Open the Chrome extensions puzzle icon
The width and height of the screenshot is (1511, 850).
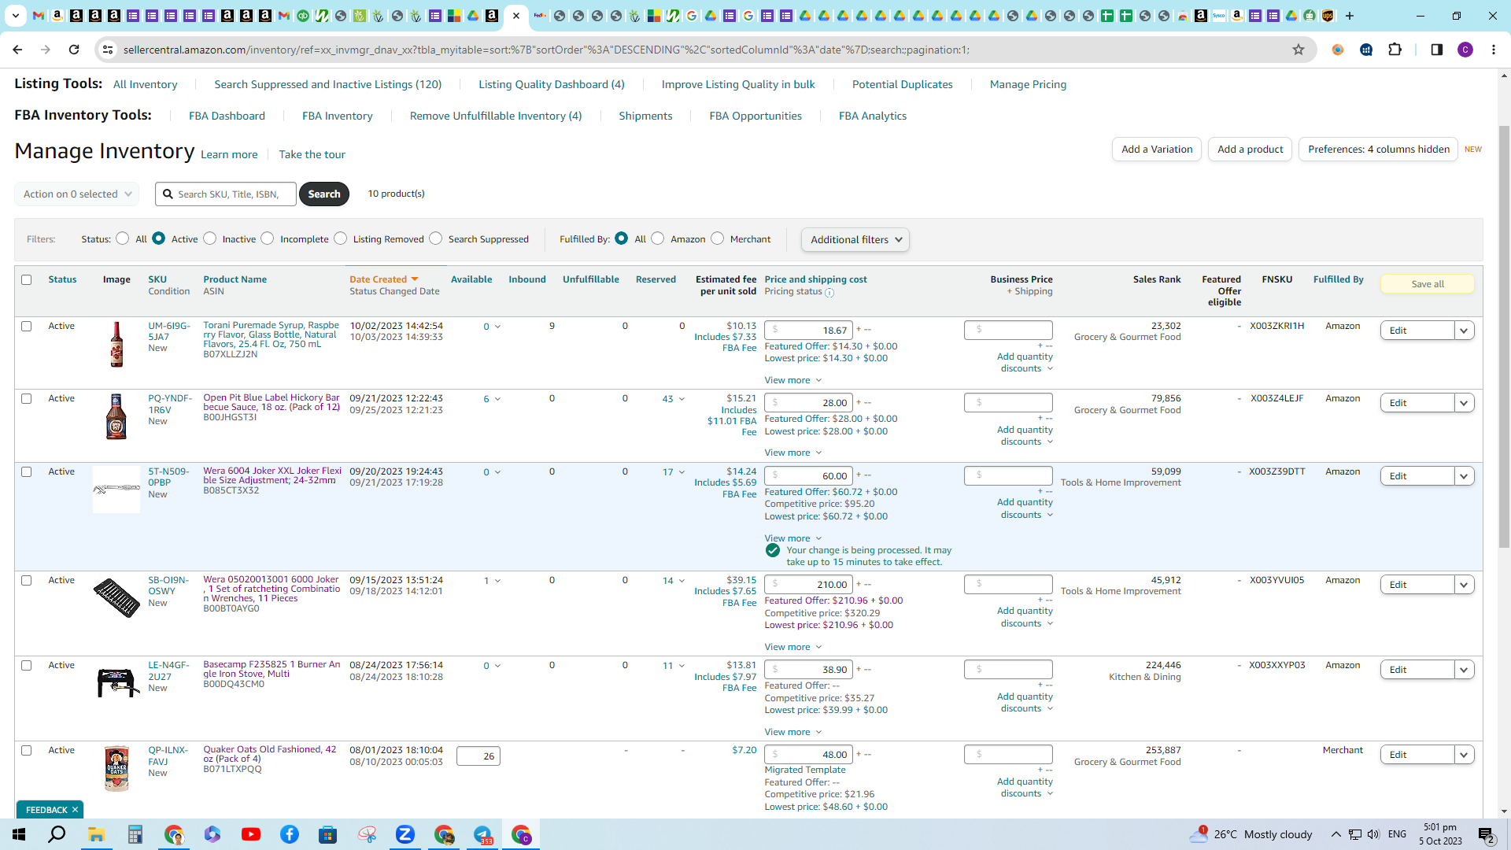click(1395, 50)
